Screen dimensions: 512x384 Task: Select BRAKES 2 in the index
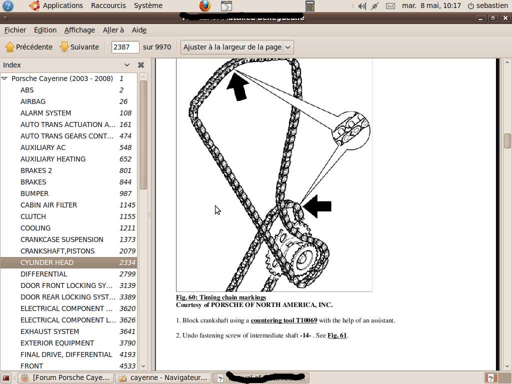[x=68, y=170]
